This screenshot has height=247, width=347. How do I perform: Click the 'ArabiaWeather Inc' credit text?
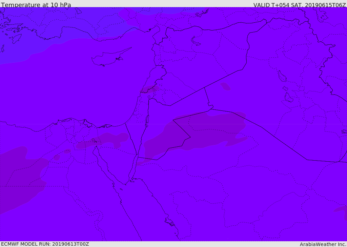coord(323,244)
